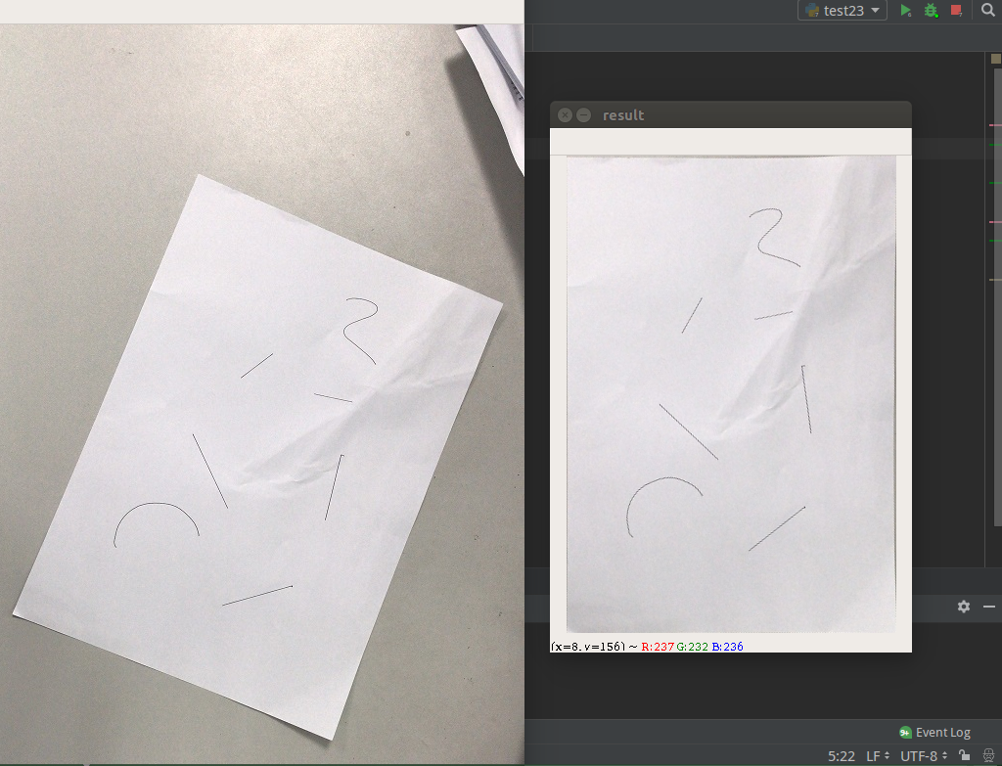Stop the running process
This screenshot has height=766, width=1002.
point(954,10)
